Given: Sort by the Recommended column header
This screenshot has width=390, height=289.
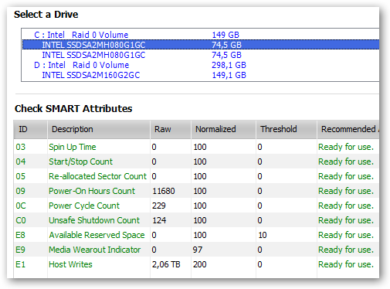Looking at the screenshot, I should (x=348, y=129).
